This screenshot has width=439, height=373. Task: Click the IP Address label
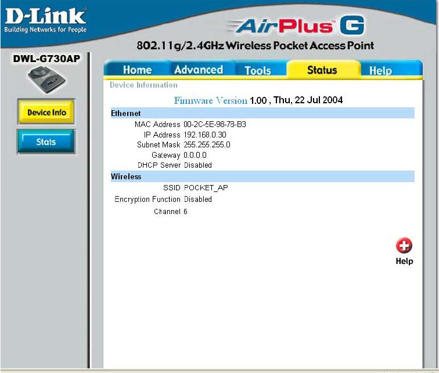162,135
